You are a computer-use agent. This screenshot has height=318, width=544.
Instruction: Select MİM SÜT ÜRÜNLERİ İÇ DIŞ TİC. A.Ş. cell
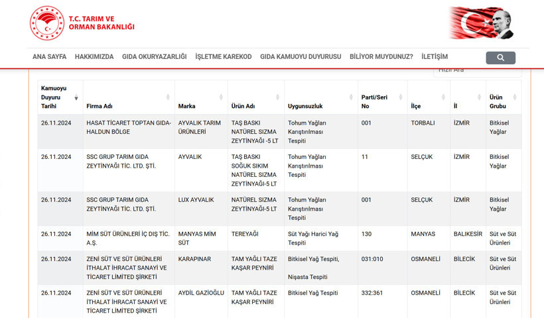click(x=129, y=238)
